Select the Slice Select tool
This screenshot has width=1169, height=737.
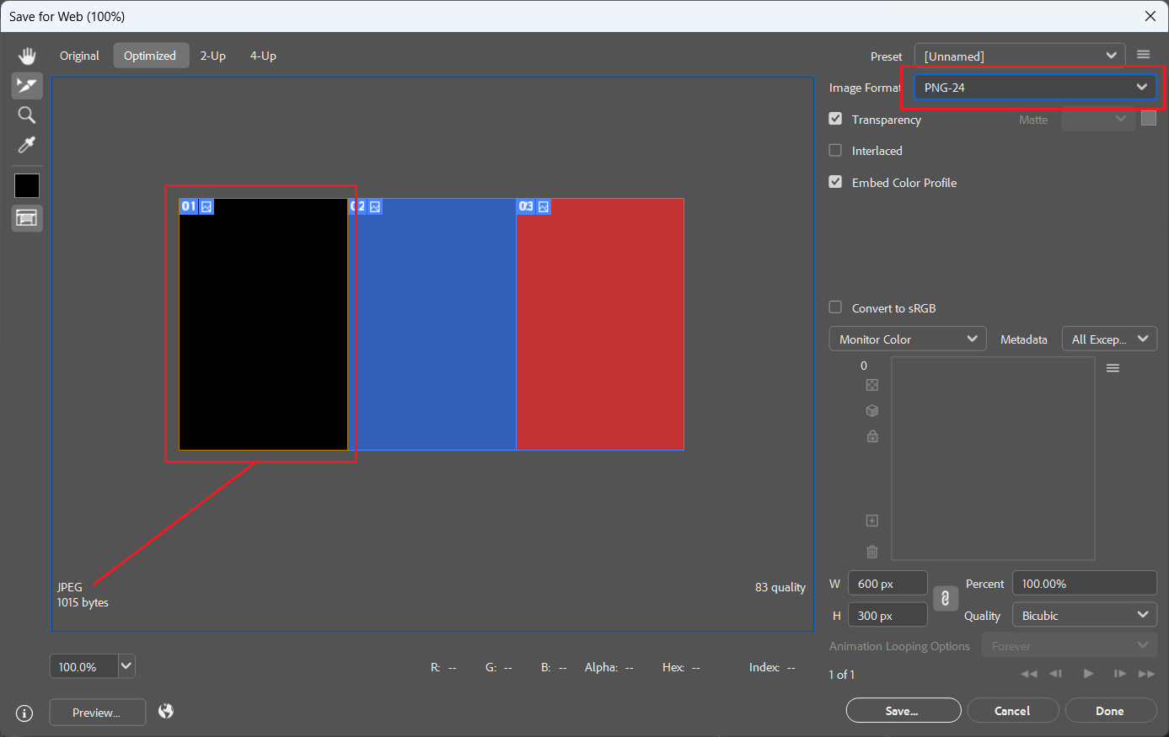coord(27,85)
